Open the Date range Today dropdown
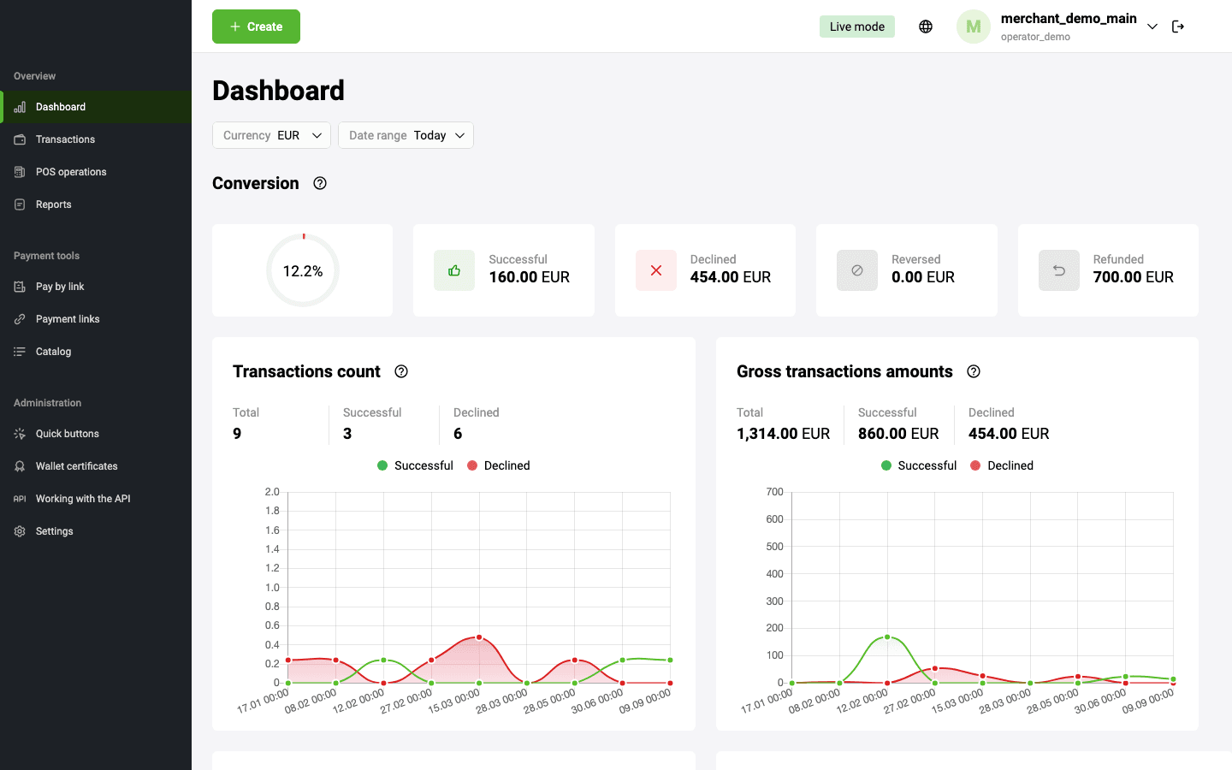1232x770 pixels. click(406, 135)
